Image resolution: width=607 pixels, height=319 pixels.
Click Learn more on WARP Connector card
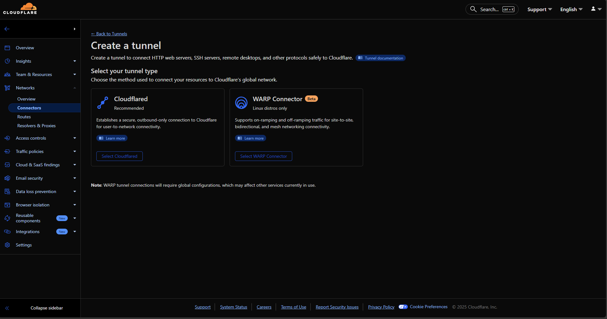click(x=251, y=138)
